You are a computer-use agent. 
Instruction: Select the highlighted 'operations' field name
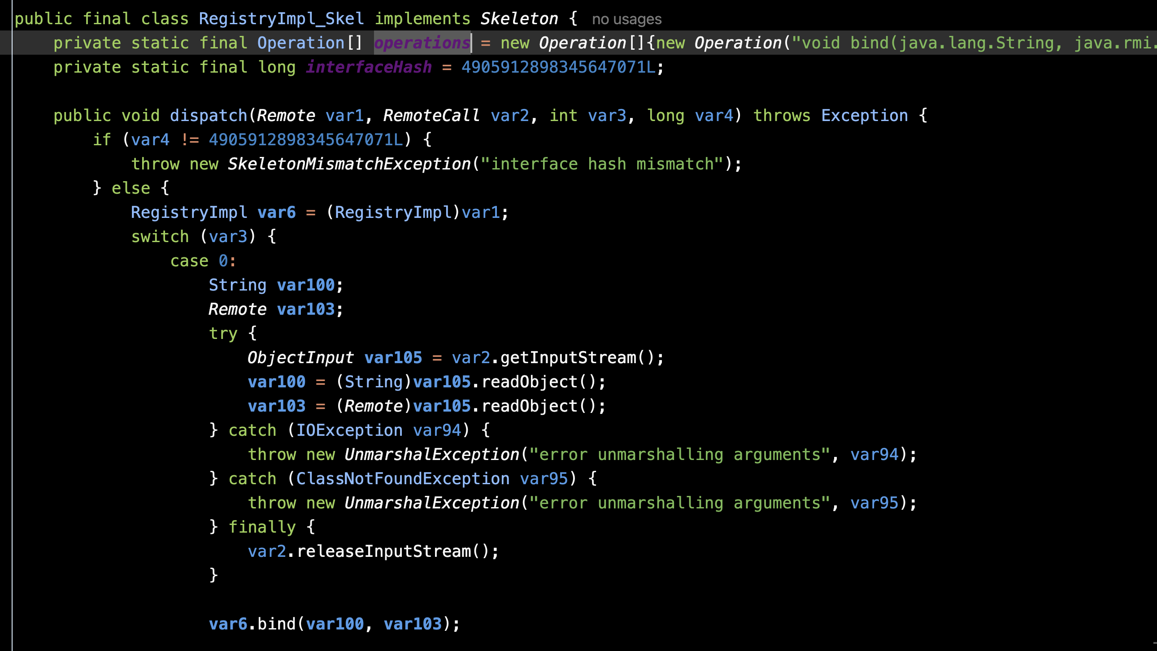click(x=422, y=43)
